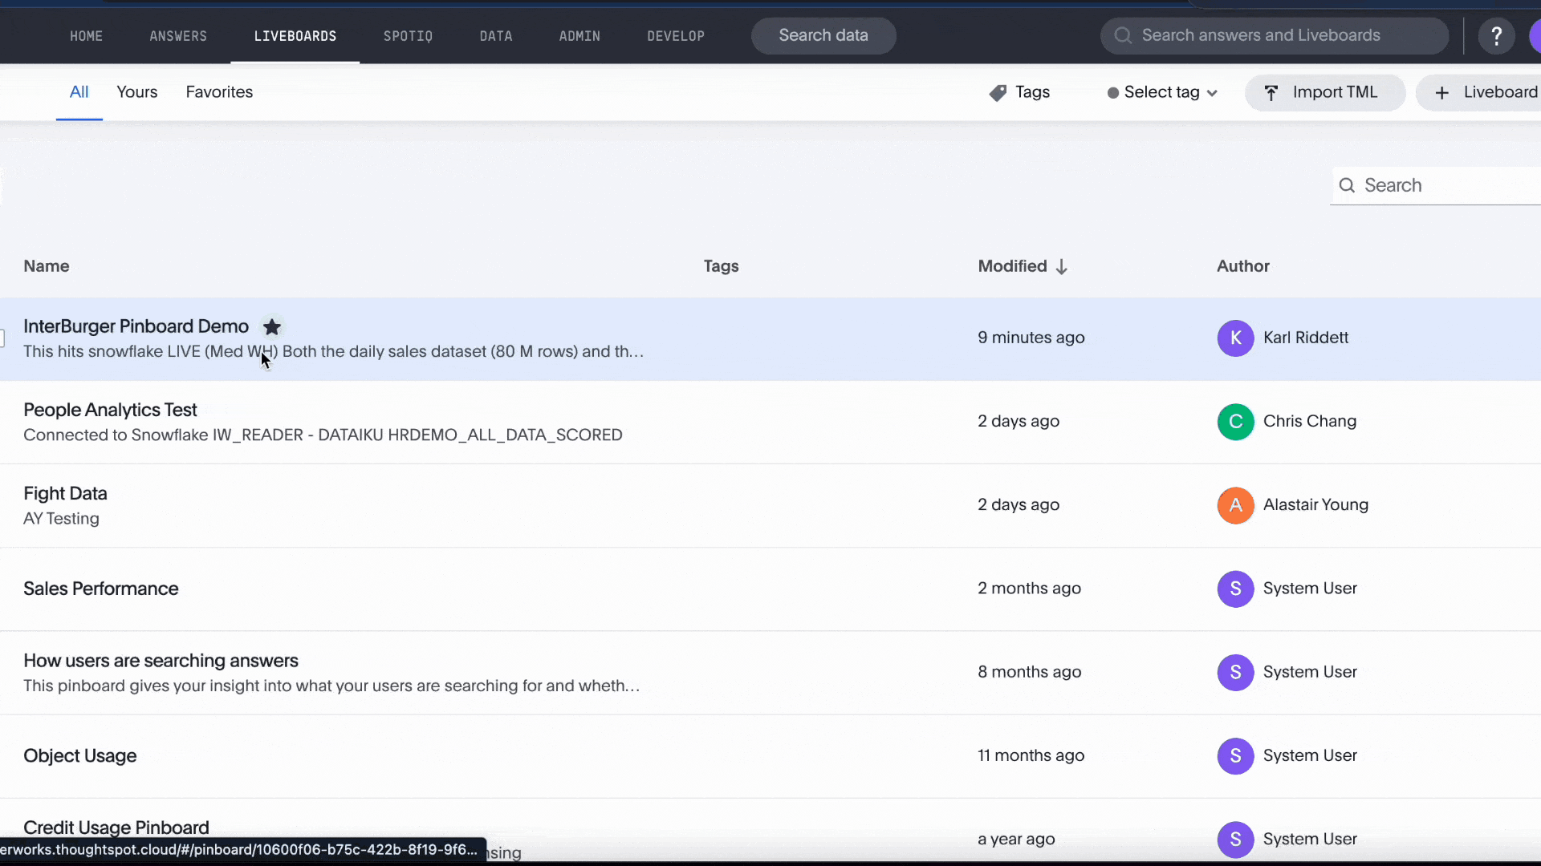Tick the InterBurger Pinboard Demo row checkbox
The width and height of the screenshot is (1541, 866).
(2, 338)
